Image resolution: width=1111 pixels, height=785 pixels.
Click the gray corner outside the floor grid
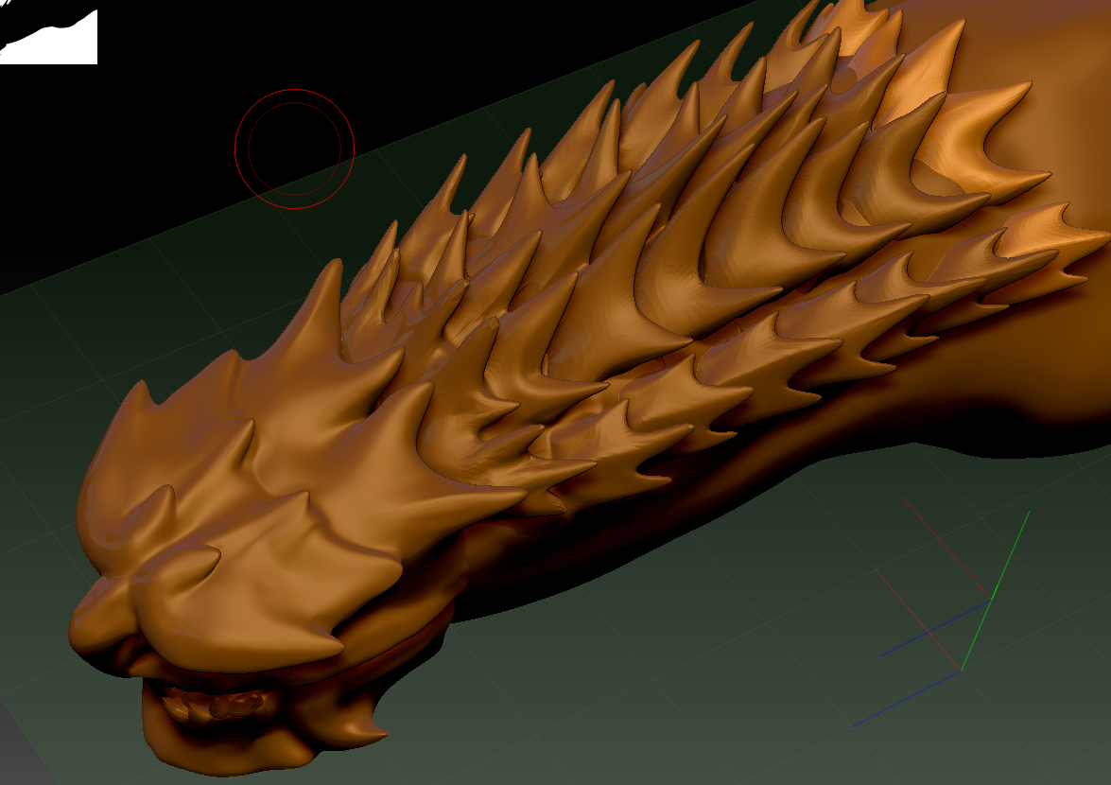pos(14,747)
